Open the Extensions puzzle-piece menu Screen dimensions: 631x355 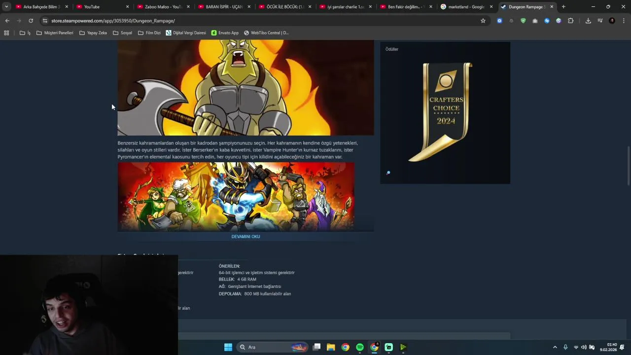tap(570, 21)
